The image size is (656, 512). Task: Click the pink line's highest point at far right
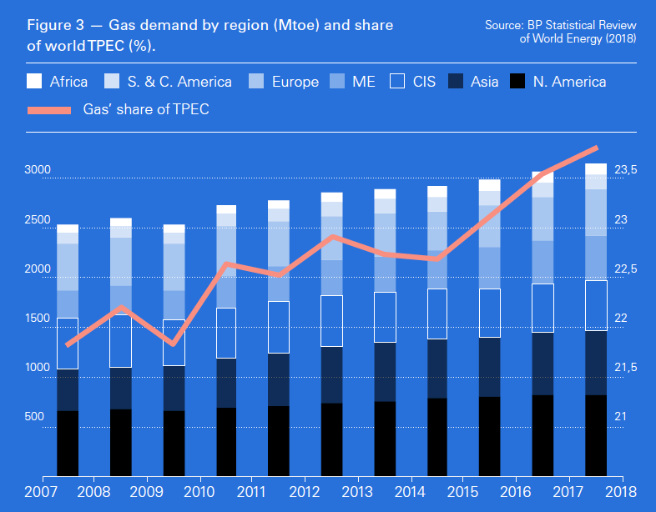pos(596,148)
